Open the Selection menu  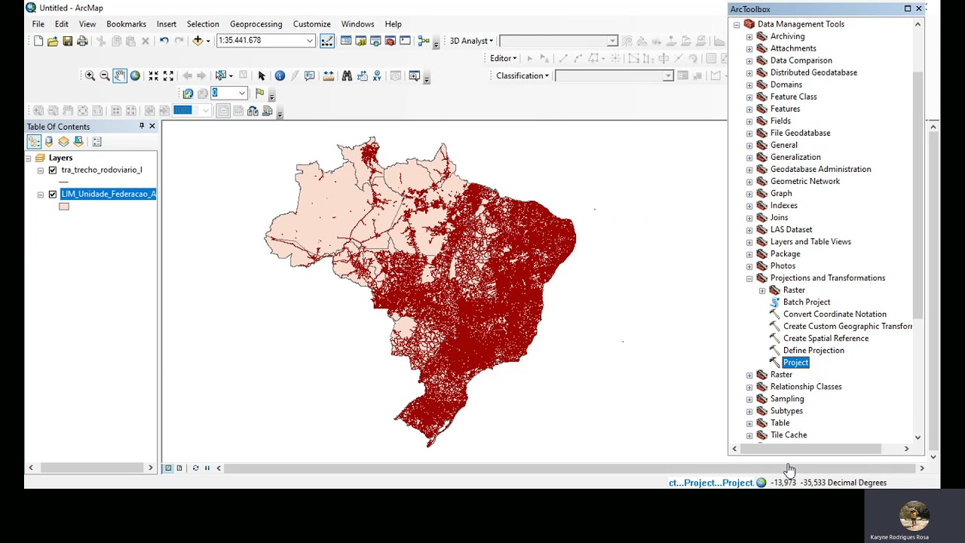[203, 24]
